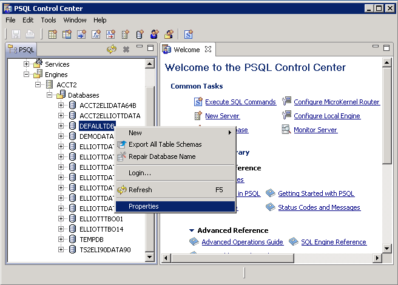The height and width of the screenshot is (285, 398).
Task: Click the gray X delete icon in PSQL panel
Action: pos(126,50)
